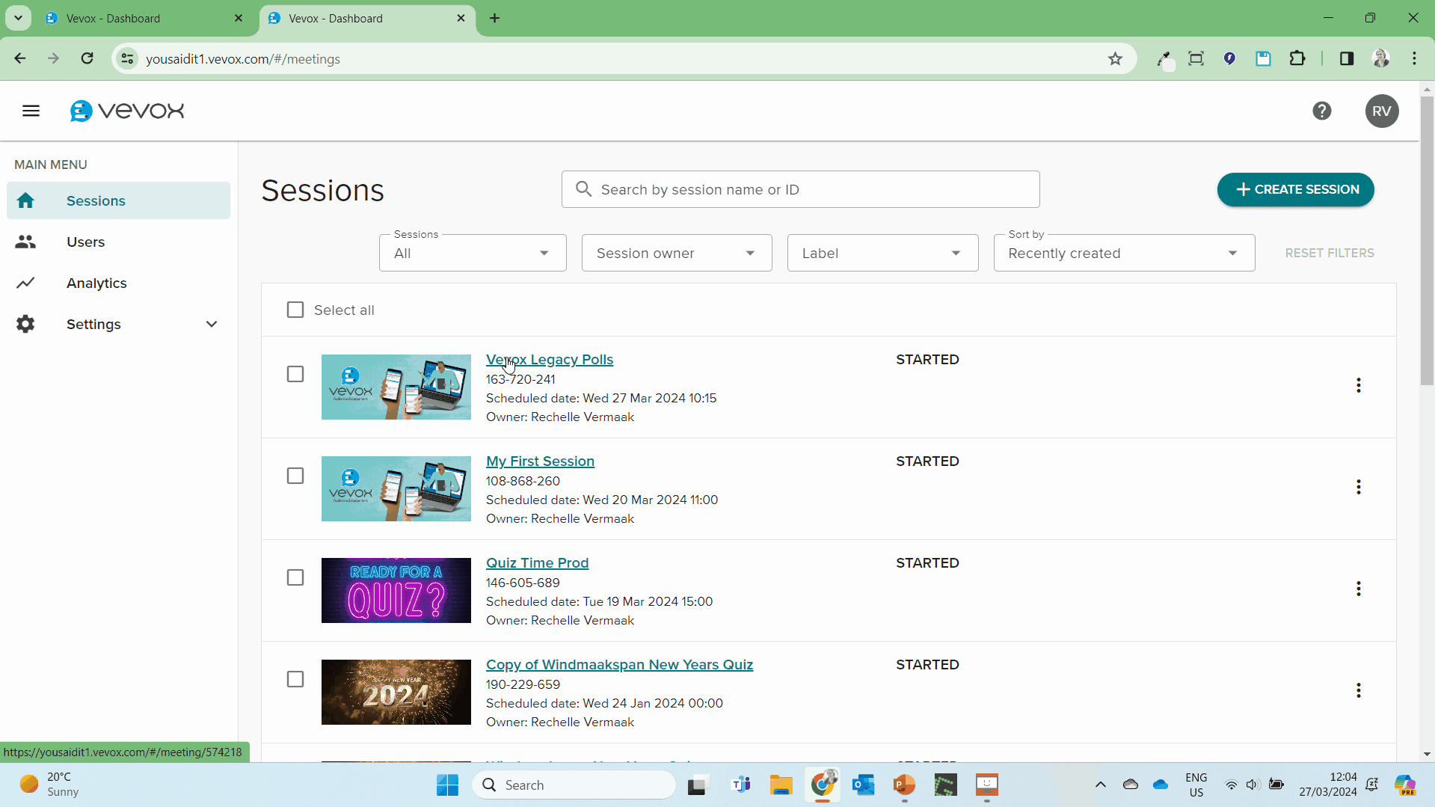
Task: Check the box next to My First Session
Action: pos(295,475)
